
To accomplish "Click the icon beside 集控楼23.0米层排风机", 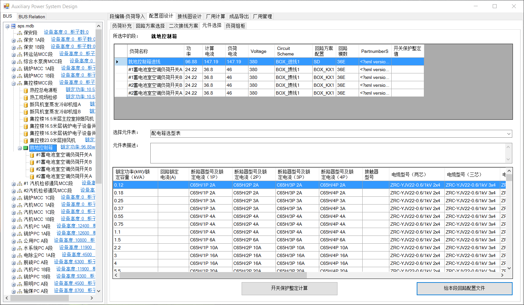I will point(26,141).
